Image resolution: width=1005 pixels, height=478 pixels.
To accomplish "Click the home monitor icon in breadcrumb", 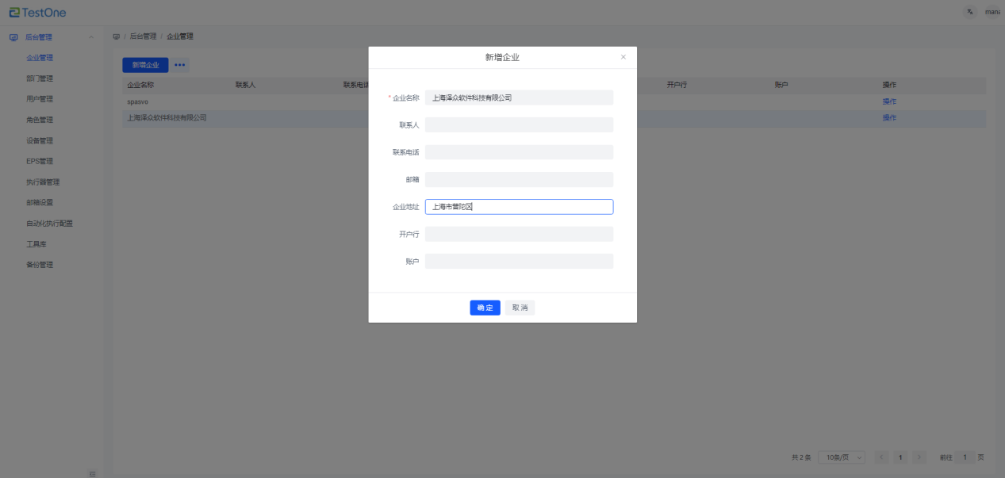I will [117, 36].
